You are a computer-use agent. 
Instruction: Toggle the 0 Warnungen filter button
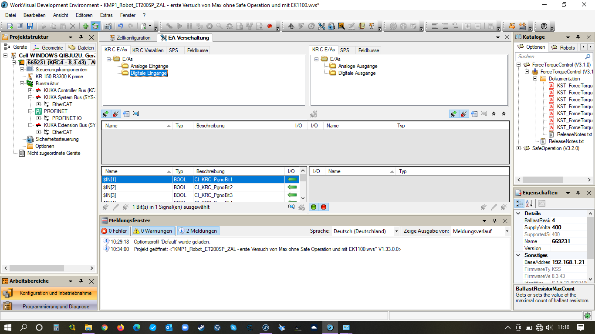[153, 231]
